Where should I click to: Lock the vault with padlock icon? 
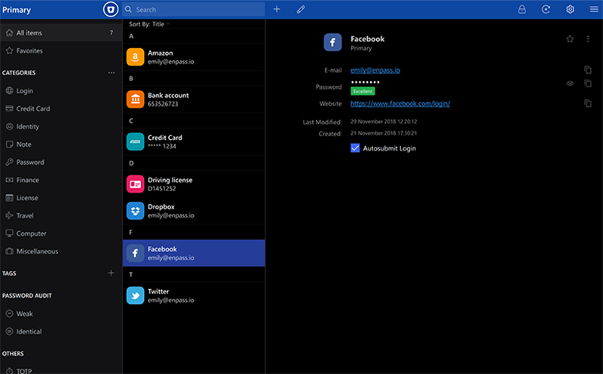522,9
